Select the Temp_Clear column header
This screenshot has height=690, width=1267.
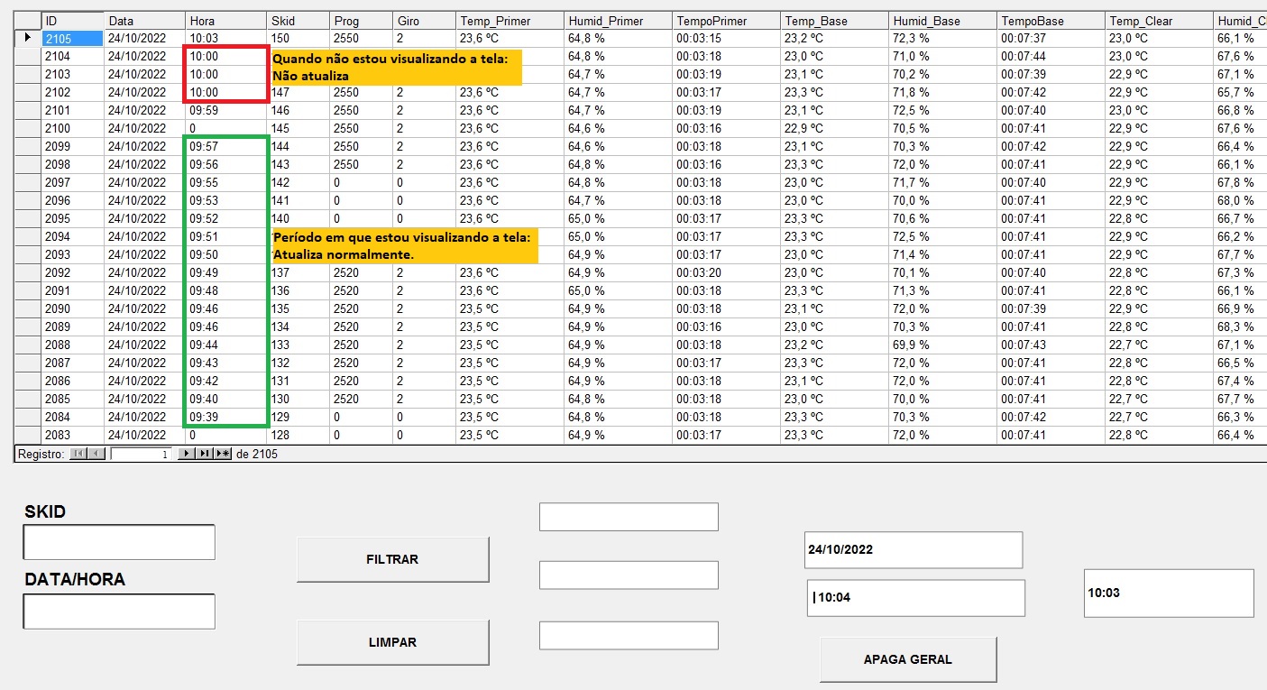1159,20
